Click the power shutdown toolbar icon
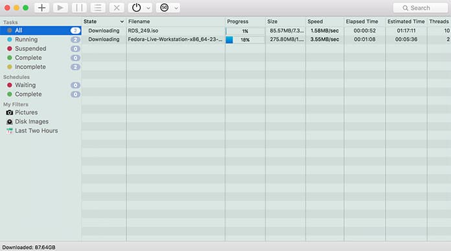The height and width of the screenshot is (251, 451). click(x=136, y=8)
